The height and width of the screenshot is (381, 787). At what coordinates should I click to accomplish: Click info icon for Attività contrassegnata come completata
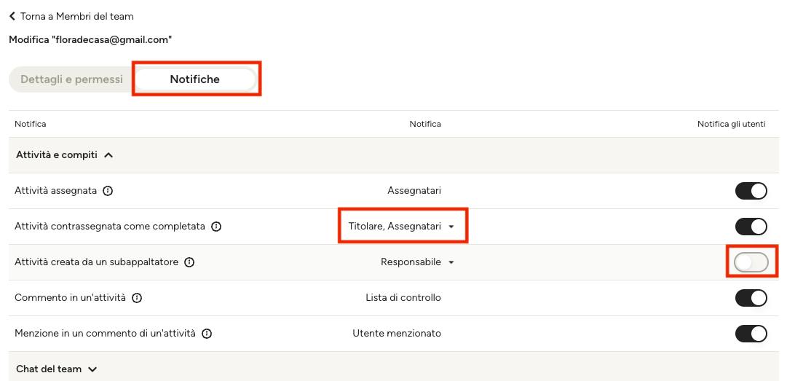coord(216,227)
